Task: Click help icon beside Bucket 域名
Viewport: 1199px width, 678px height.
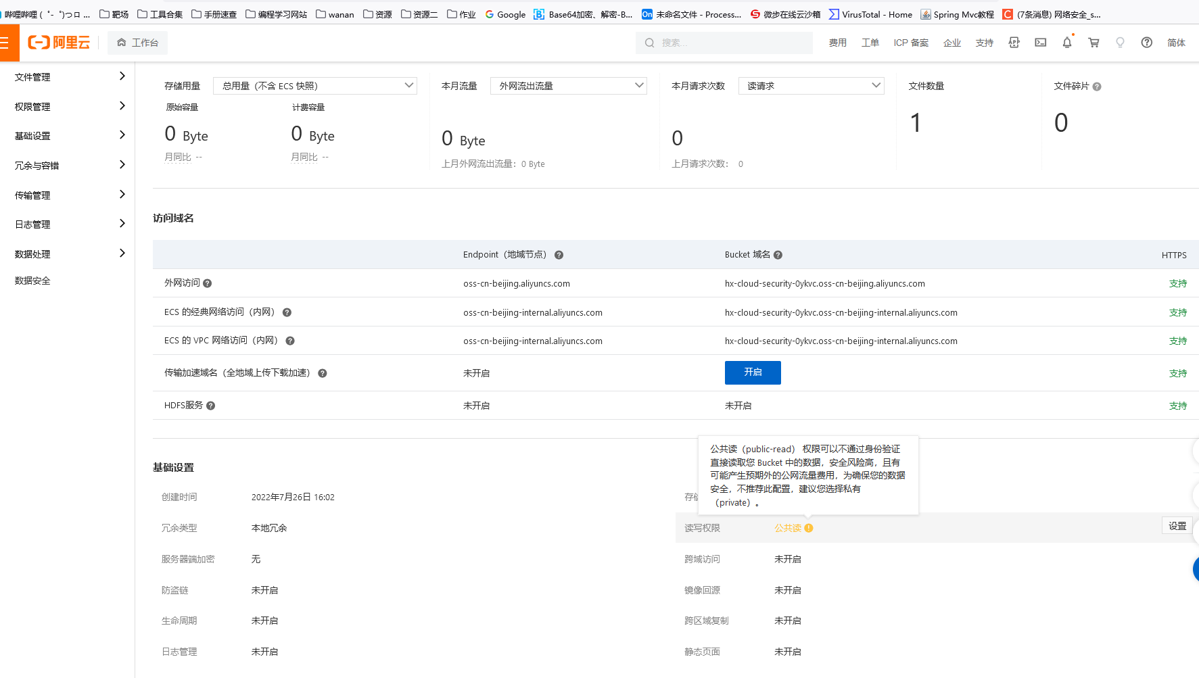Action: pos(778,255)
